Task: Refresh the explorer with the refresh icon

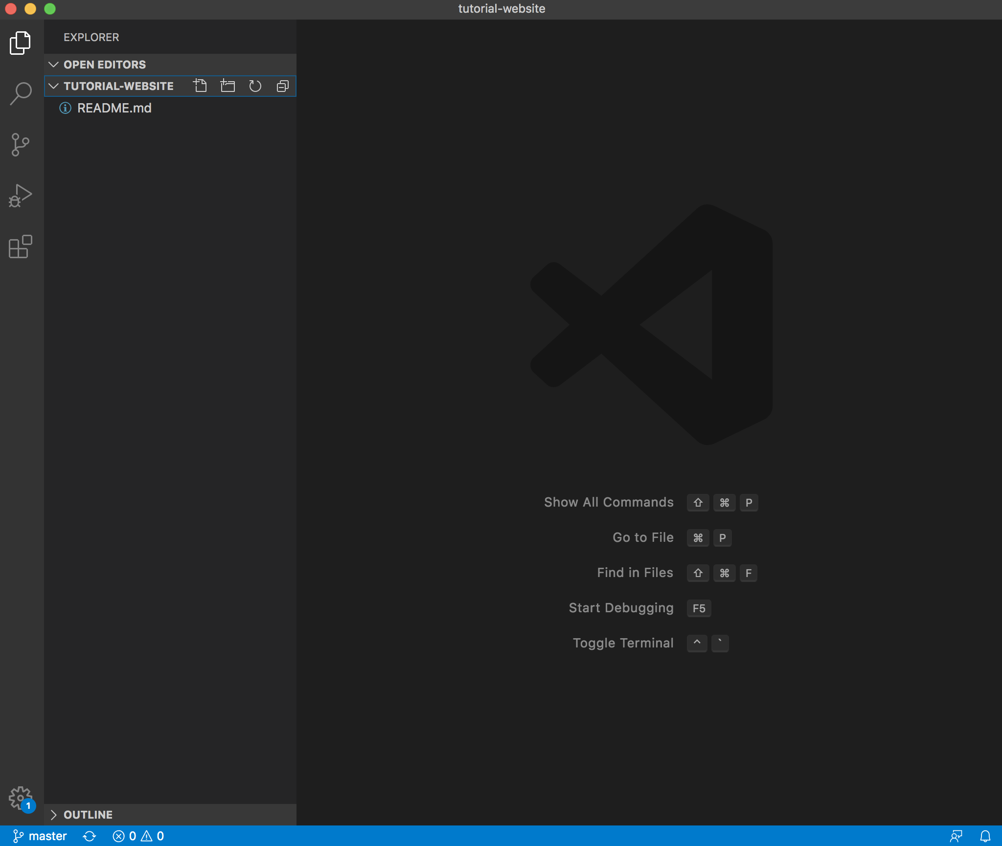Action: pyautogui.click(x=255, y=86)
